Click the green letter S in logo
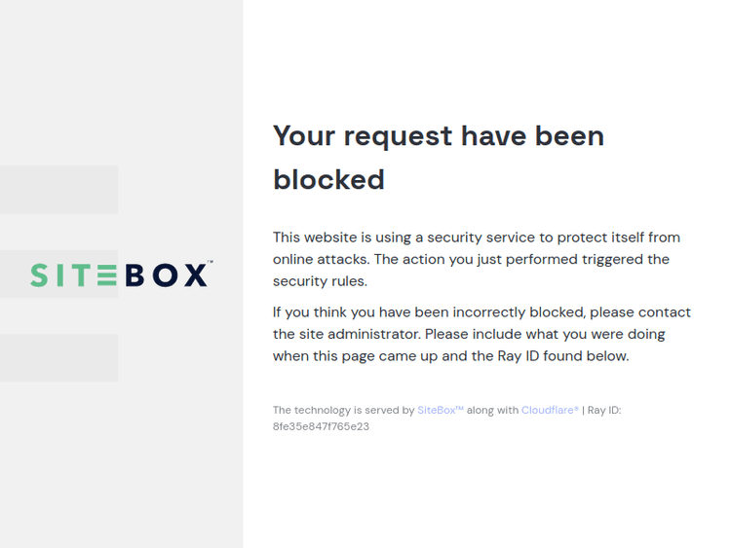The width and height of the screenshot is (731, 548). pyautogui.click(x=39, y=275)
